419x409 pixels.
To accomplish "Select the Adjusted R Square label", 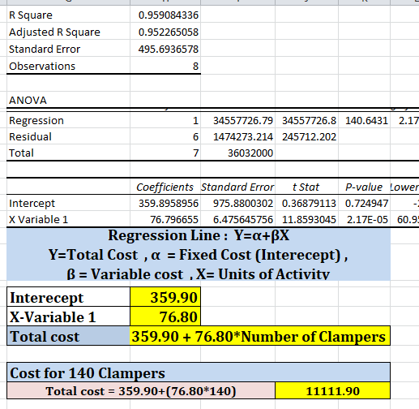I will 54,32.
